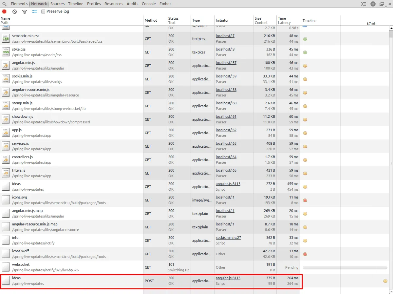The width and height of the screenshot is (393, 294).
Task: Sort requests by Size column header
Action: tap(258, 18)
